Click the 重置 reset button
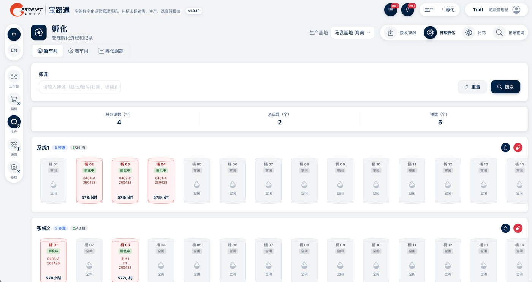Screen dimensions: 532x282 pyautogui.click(x=472, y=87)
